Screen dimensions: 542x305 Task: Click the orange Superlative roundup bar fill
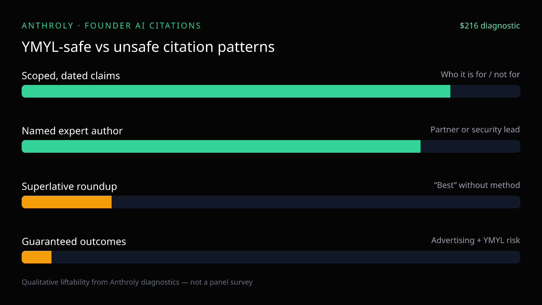click(x=66, y=202)
